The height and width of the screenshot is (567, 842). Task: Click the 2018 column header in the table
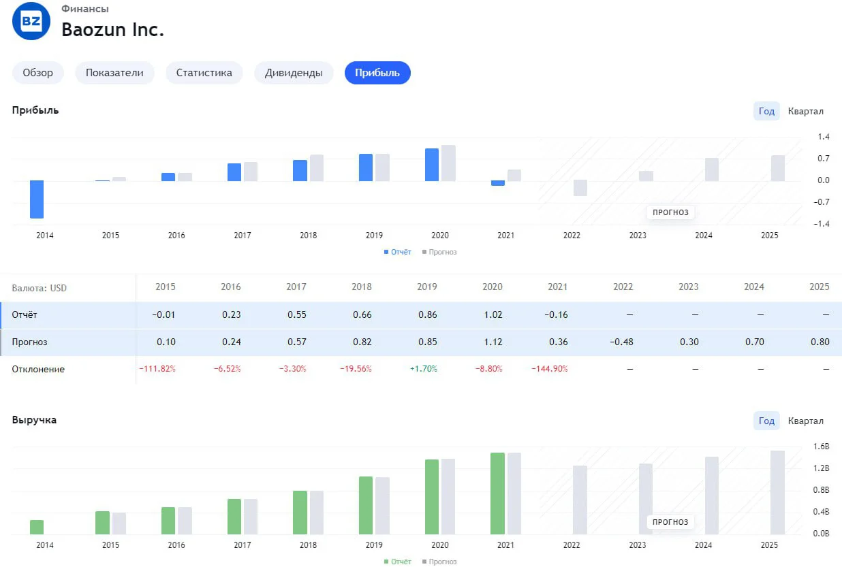click(362, 287)
